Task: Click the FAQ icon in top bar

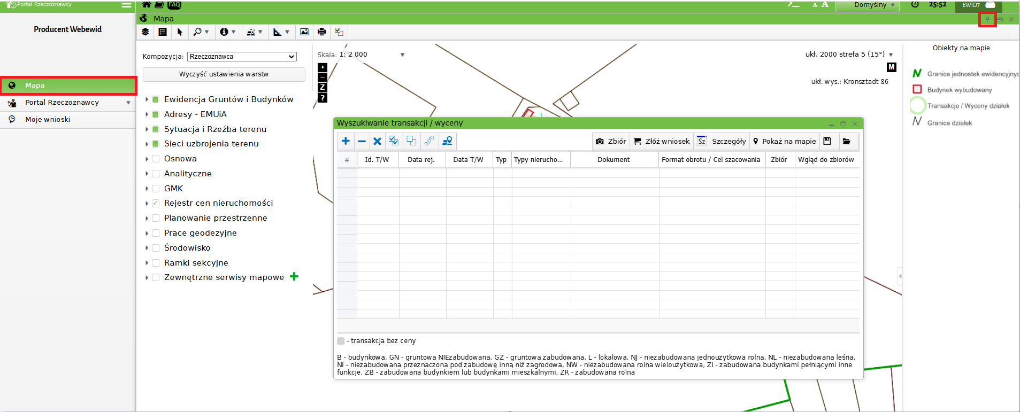Action: pyautogui.click(x=174, y=5)
